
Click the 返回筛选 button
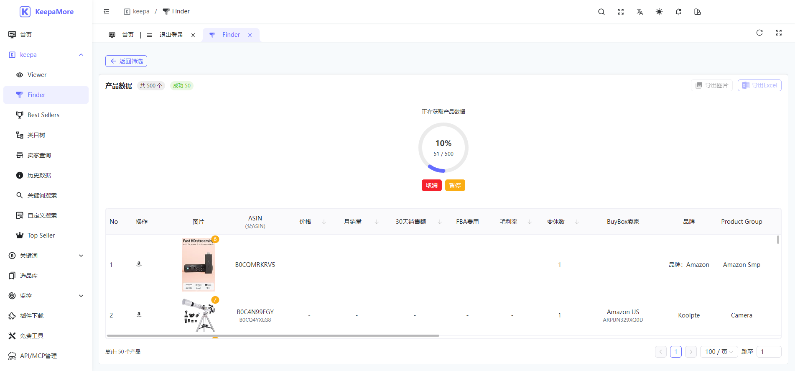point(126,61)
